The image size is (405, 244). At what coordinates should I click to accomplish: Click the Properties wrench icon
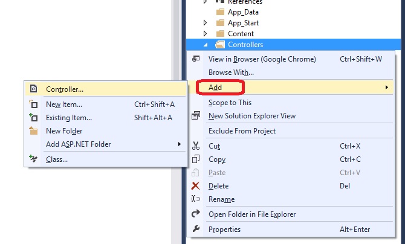(195, 230)
